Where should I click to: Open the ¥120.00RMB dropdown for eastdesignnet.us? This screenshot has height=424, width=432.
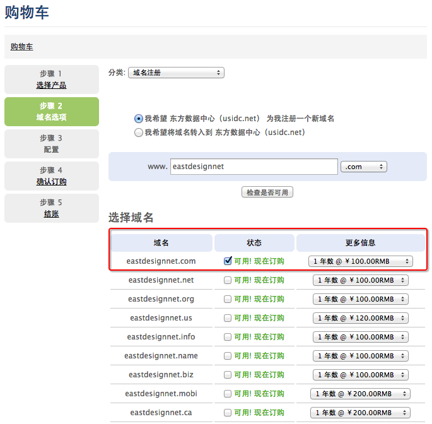click(360, 318)
